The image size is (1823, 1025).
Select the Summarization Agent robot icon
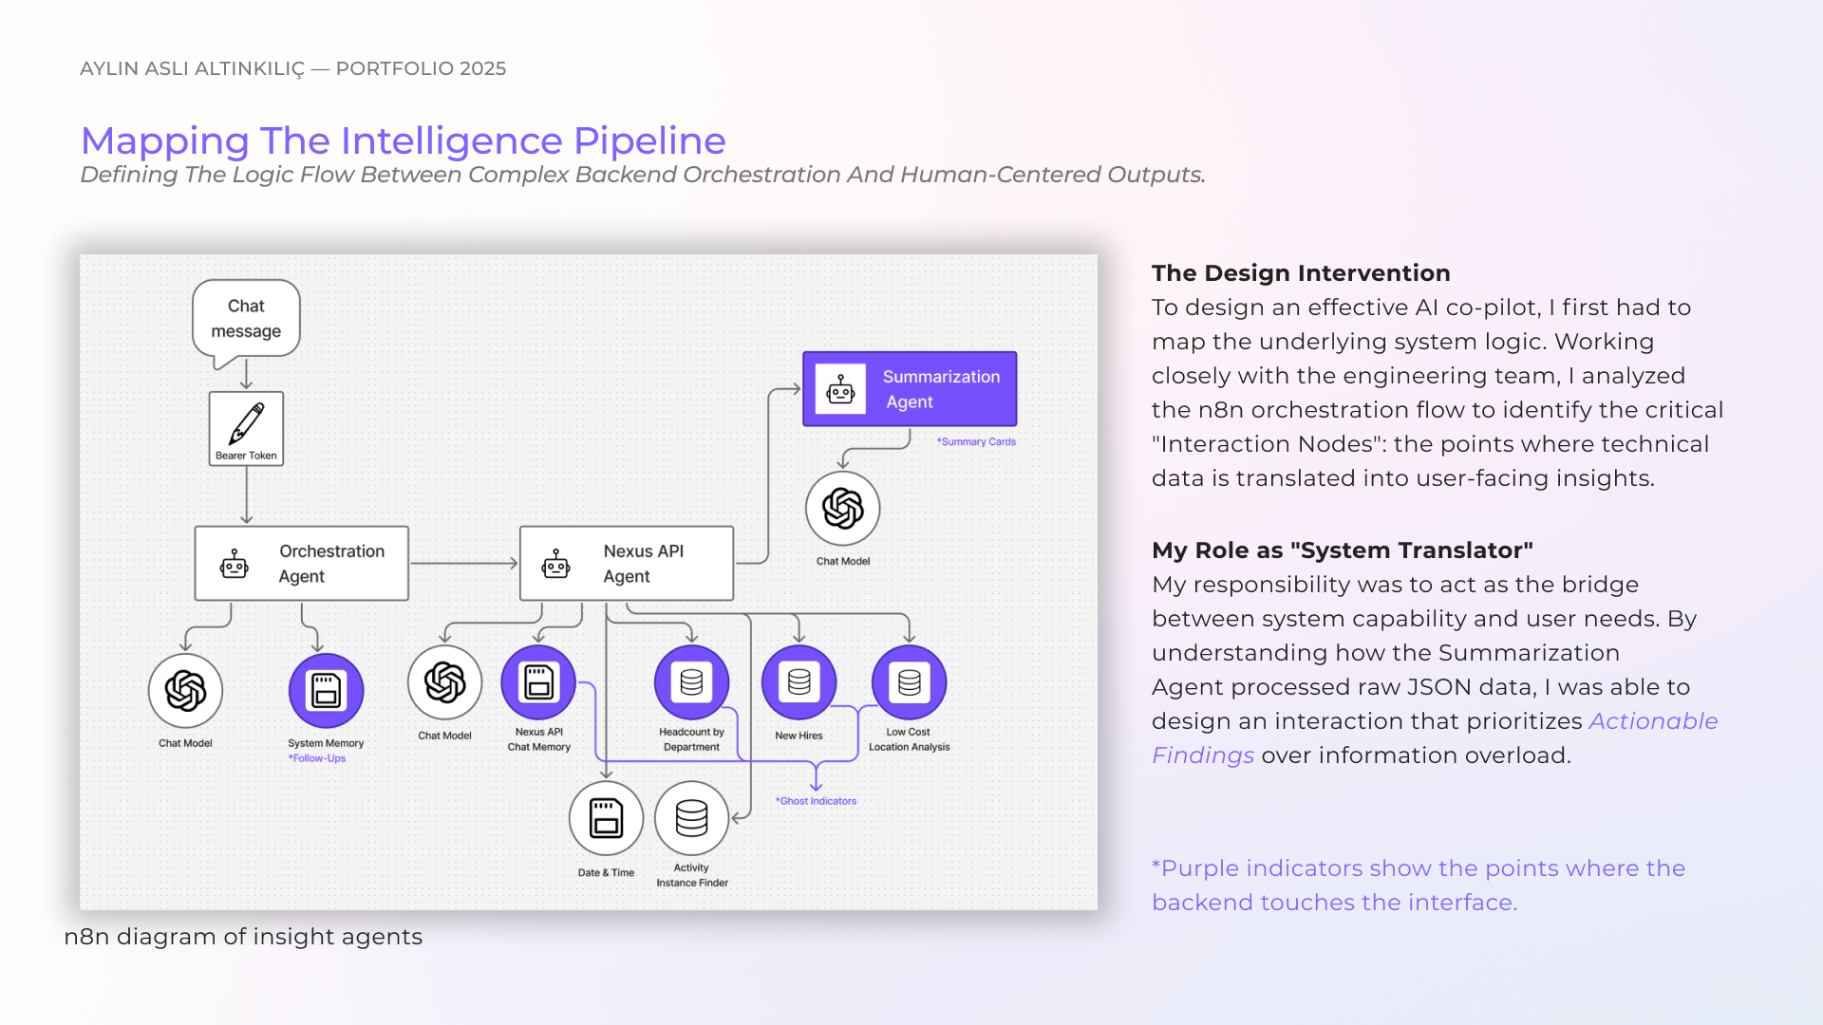coord(840,389)
